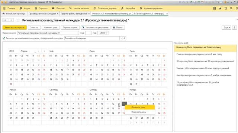238x133 pixels.
Task: Add the calendar to favorites with the star
Action: [18, 20]
